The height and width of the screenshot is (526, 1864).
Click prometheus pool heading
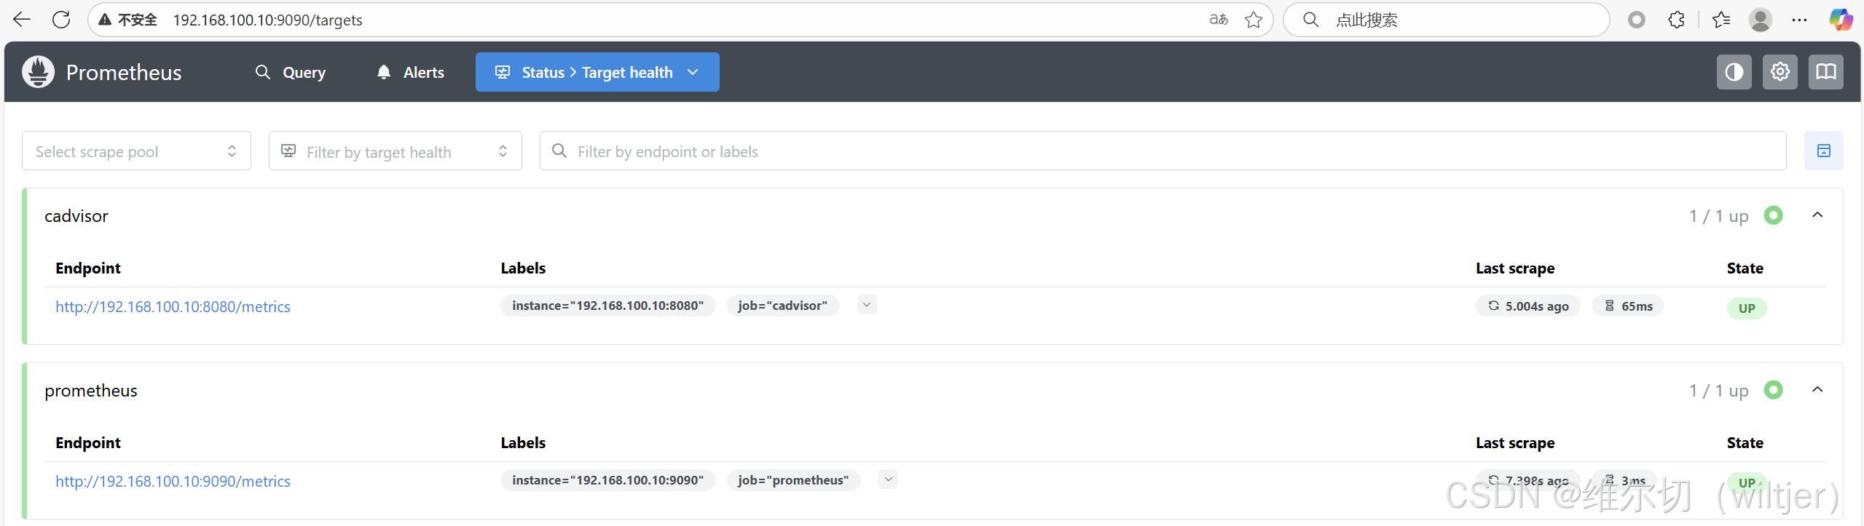pos(91,391)
